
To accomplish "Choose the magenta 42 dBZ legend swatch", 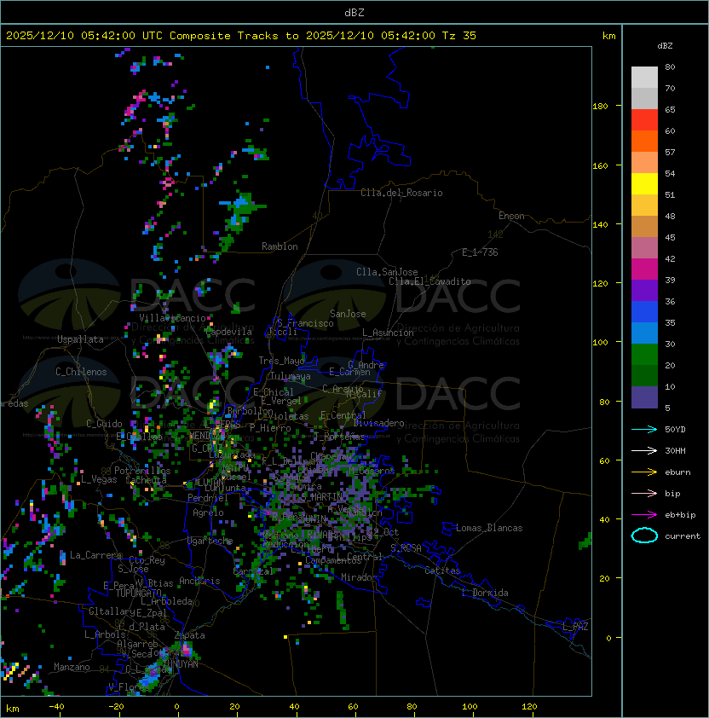I will (x=644, y=269).
